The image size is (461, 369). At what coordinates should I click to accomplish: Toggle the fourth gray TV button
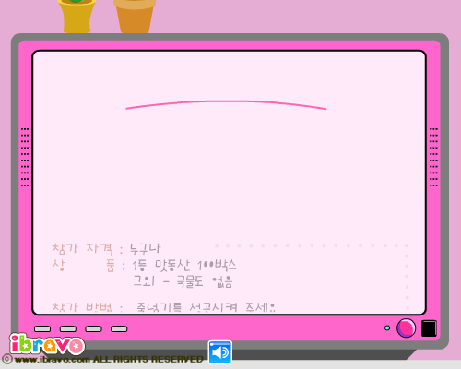click(x=119, y=329)
